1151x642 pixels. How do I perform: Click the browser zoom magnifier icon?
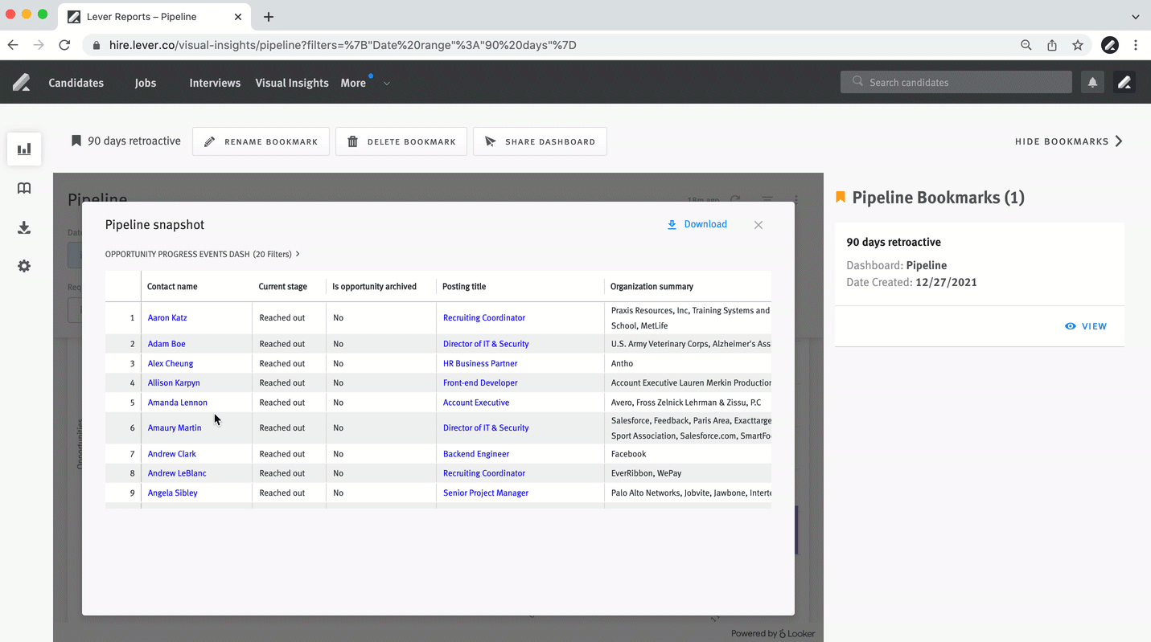(1026, 45)
